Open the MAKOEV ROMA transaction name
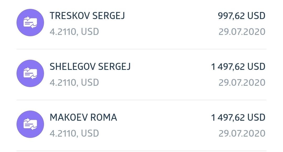 (x=83, y=118)
